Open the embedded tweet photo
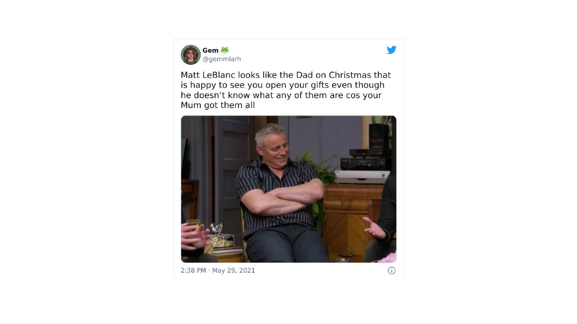577x324 pixels. click(288, 189)
